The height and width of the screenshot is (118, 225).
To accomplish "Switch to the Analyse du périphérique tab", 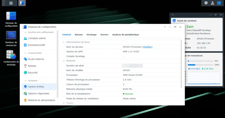I will point(125,34).
